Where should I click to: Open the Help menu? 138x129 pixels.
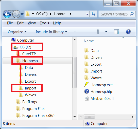coord(57,23)
